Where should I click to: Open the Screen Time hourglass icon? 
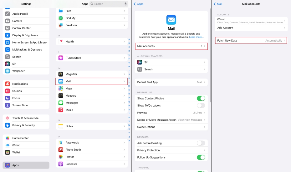click(8, 105)
